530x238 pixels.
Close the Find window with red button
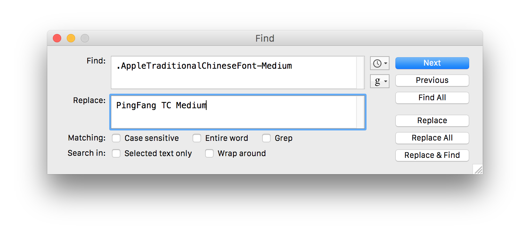point(57,38)
